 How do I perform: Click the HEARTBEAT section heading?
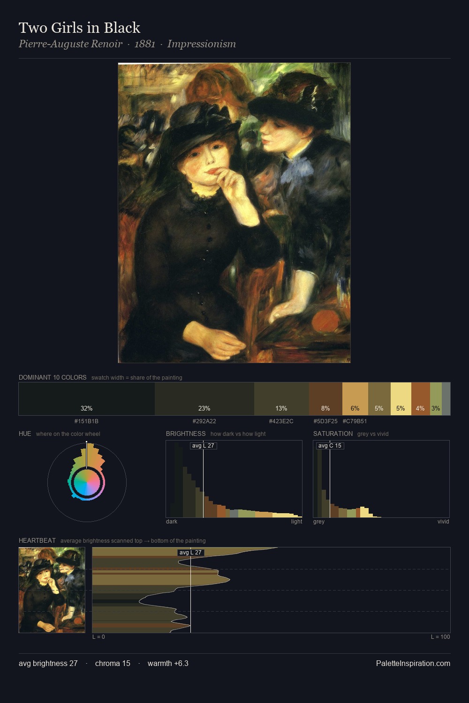(x=37, y=540)
